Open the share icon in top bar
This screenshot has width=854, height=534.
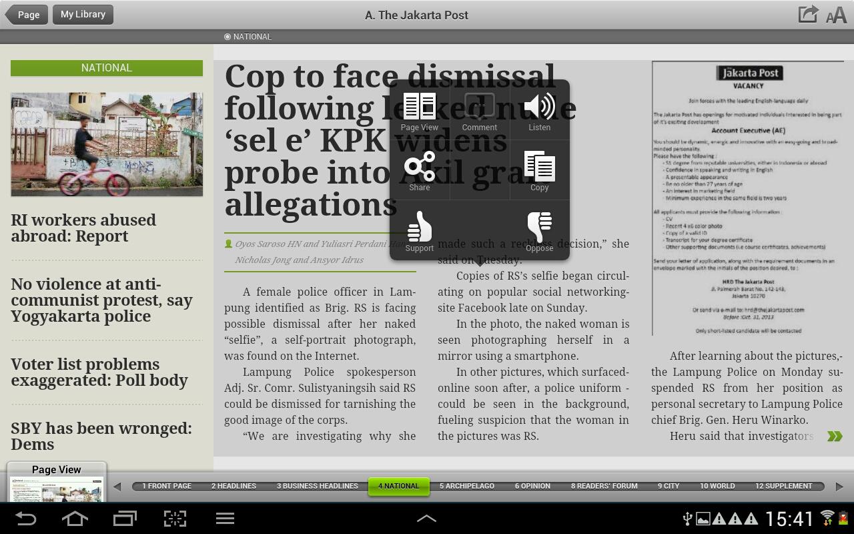coord(808,14)
